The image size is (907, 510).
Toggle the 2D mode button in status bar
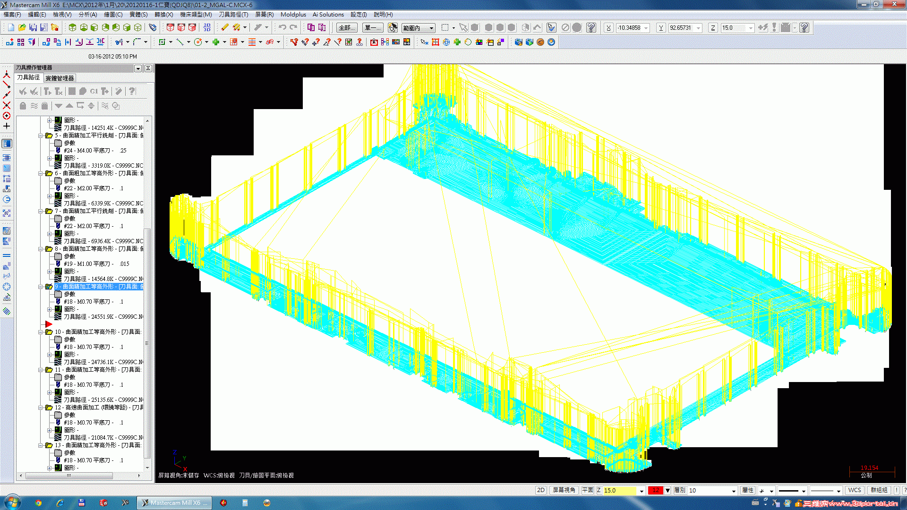pyautogui.click(x=541, y=490)
